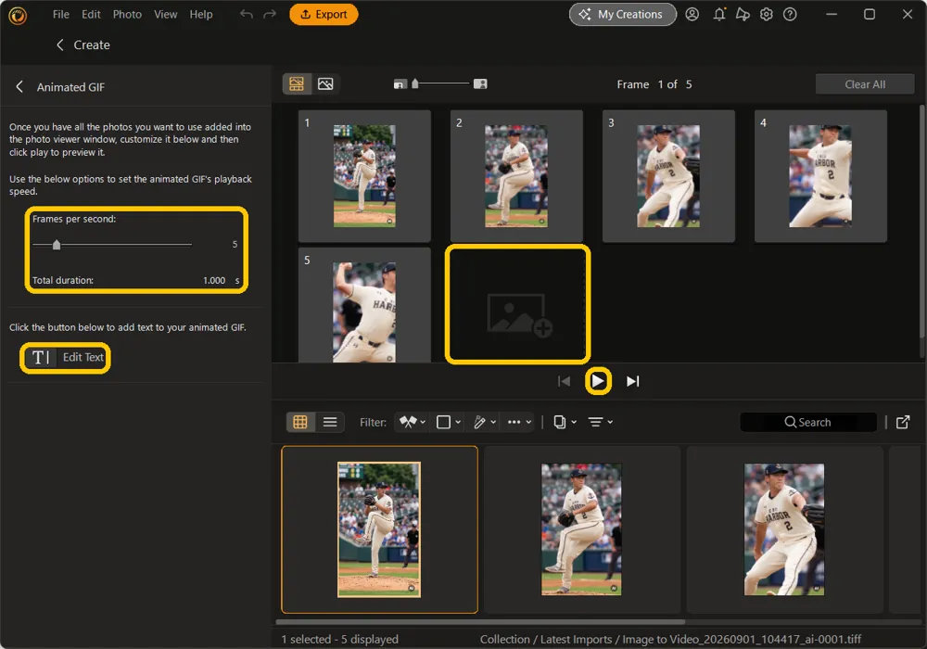Click the Collection path in status bar
This screenshot has width=927, height=649.
pyautogui.click(x=670, y=639)
